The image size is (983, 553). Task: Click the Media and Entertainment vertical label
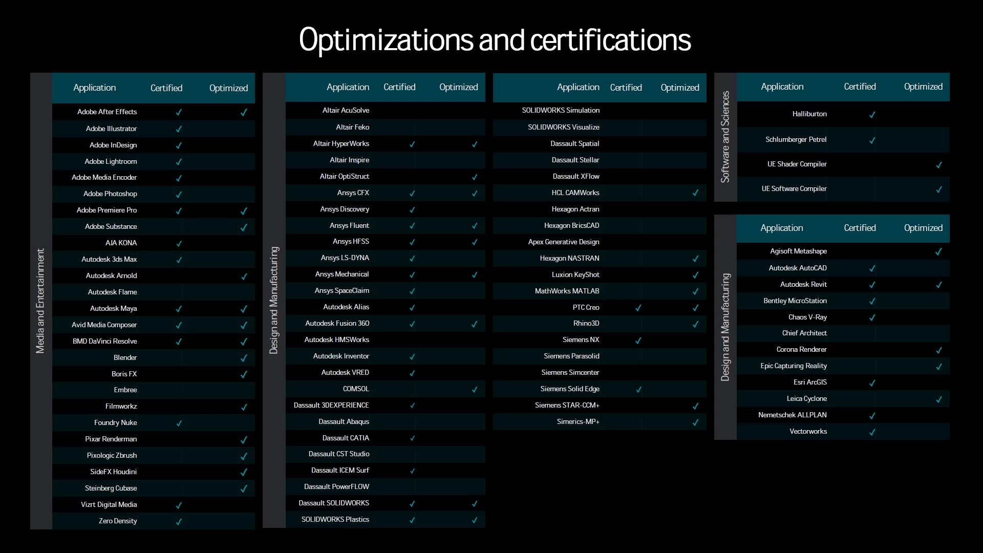point(40,301)
